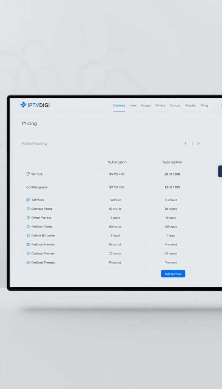Screen dimensions: 222x389
Task: Click the icon next to Seriors
Action: tap(28, 174)
